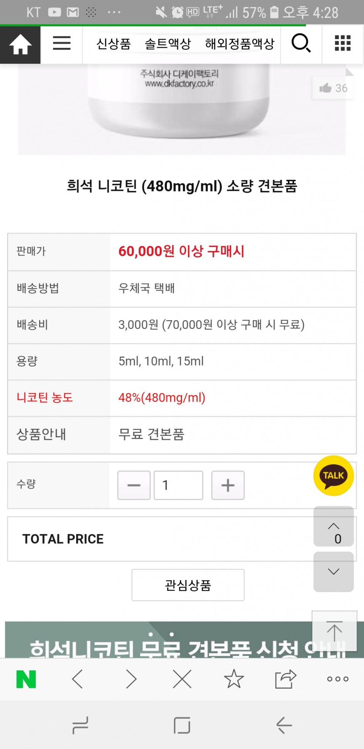This screenshot has height=749, width=364.
Task: Collapse with floating up chevron
Action: (x=334, y=526)
